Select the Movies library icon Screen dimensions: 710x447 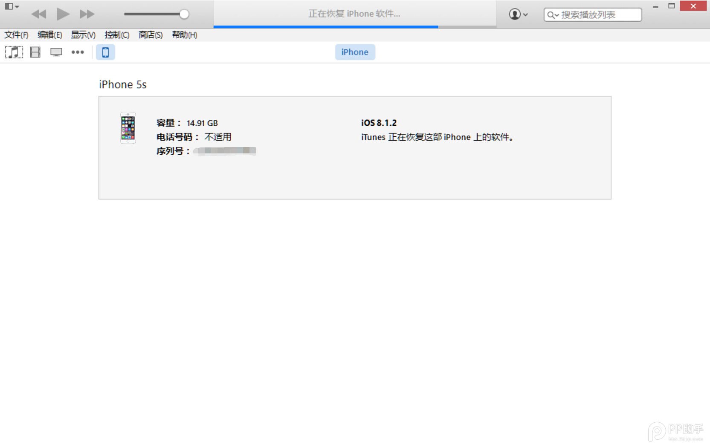(x=35, y=52)
